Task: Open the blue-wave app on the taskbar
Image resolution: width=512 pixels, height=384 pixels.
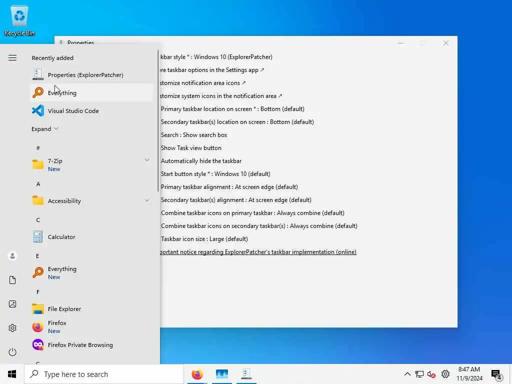Action: click(221, 374)
